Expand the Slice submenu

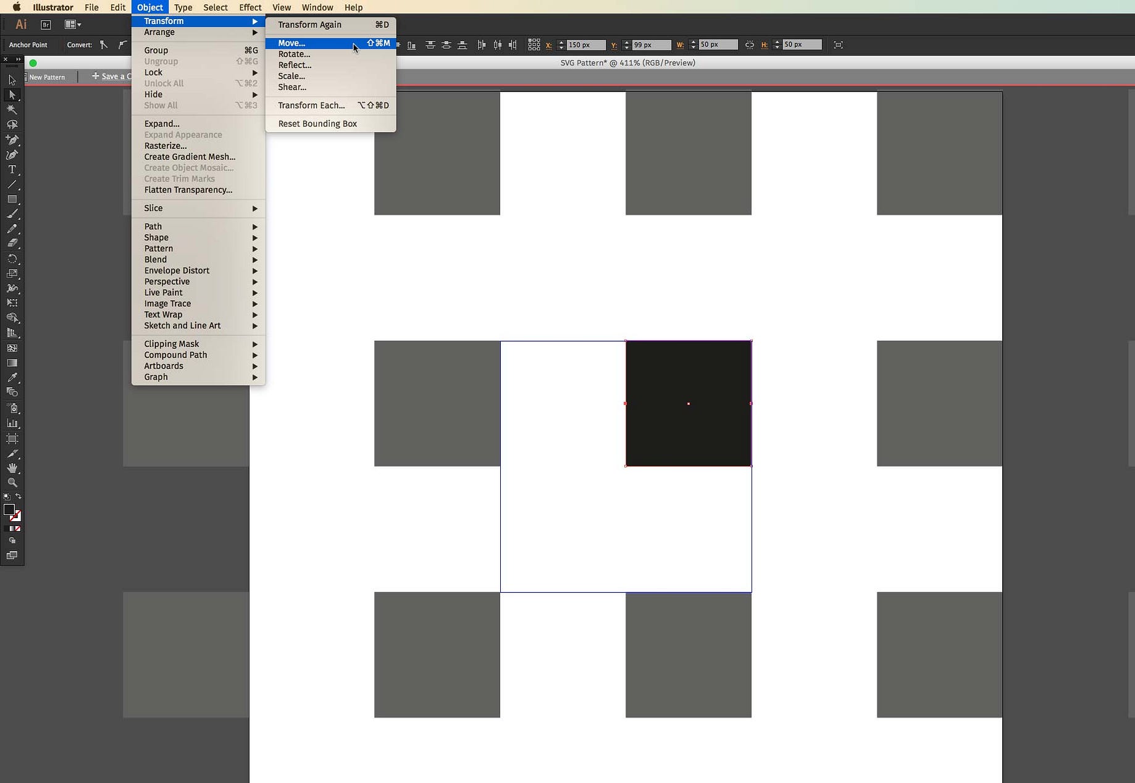click(x=198, y=208)
